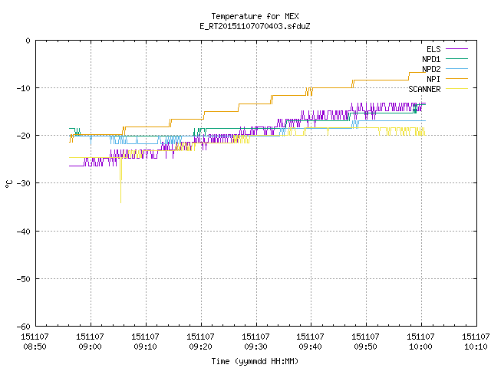Click the x-axis tick label 09:20
Image resolution: width=491 pixels, height=368 pixels.
coord(200,347)
